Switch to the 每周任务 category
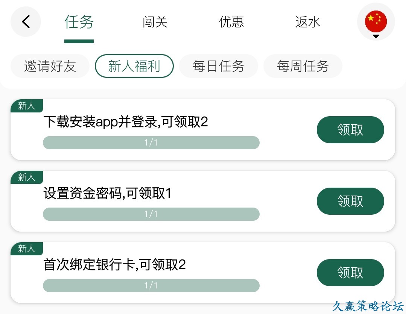 click(303, 66)
